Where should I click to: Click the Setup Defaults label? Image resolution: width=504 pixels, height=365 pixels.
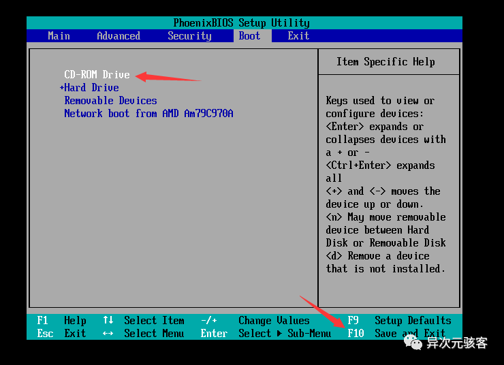point(413,320)
